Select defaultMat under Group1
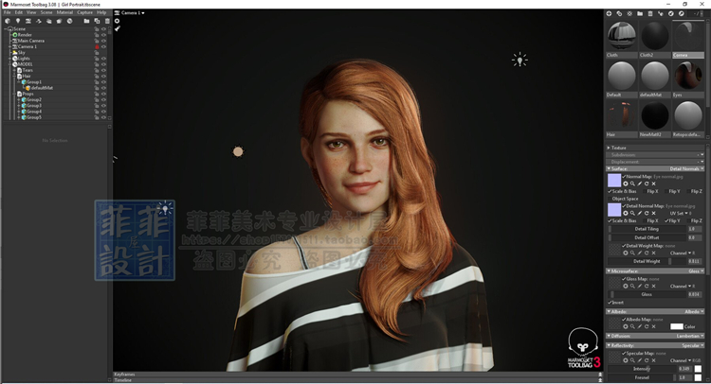Image resolution: width=711 pixels, height=384 pixels. tap(42, 88)
